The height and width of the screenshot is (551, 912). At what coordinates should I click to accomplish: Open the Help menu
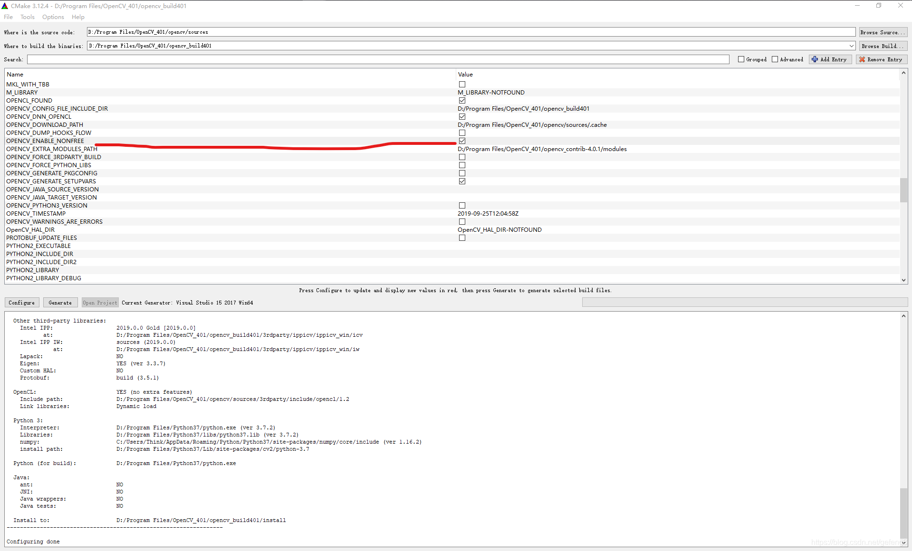pos(78,17)
